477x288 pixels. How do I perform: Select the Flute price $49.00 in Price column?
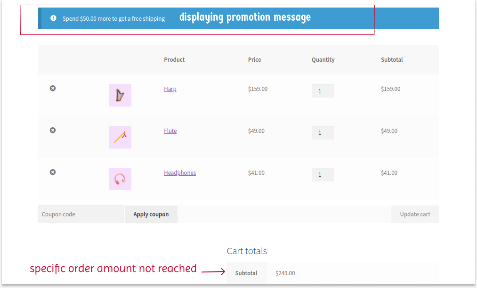click(256, 131)
